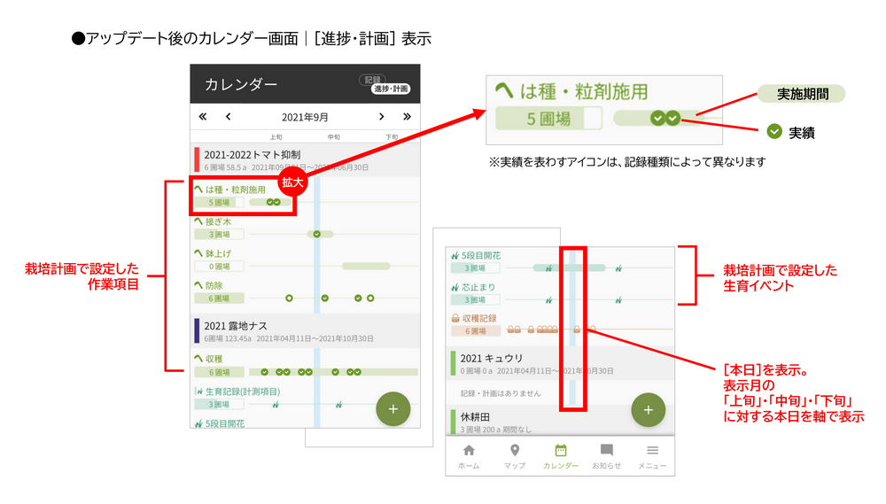
Task: Select the 鉢上げ task label
Action: (218, 253)
